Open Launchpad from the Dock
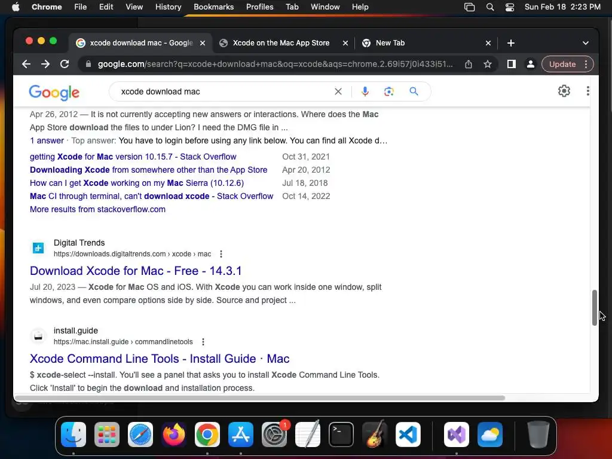The width and height of the screenshot is (612, 459). point(107,434)
